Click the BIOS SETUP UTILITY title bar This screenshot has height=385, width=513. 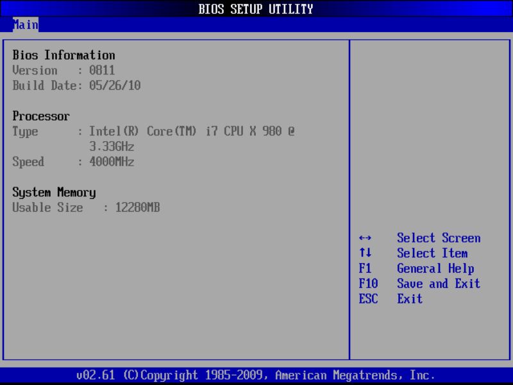(256, 9)
